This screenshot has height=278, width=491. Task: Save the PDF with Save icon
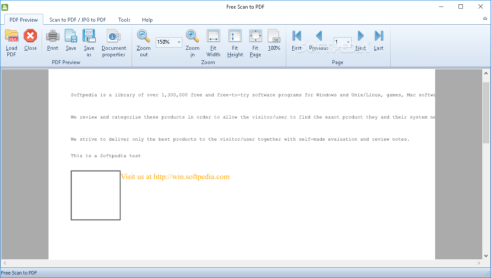click(x=71, y=36)
